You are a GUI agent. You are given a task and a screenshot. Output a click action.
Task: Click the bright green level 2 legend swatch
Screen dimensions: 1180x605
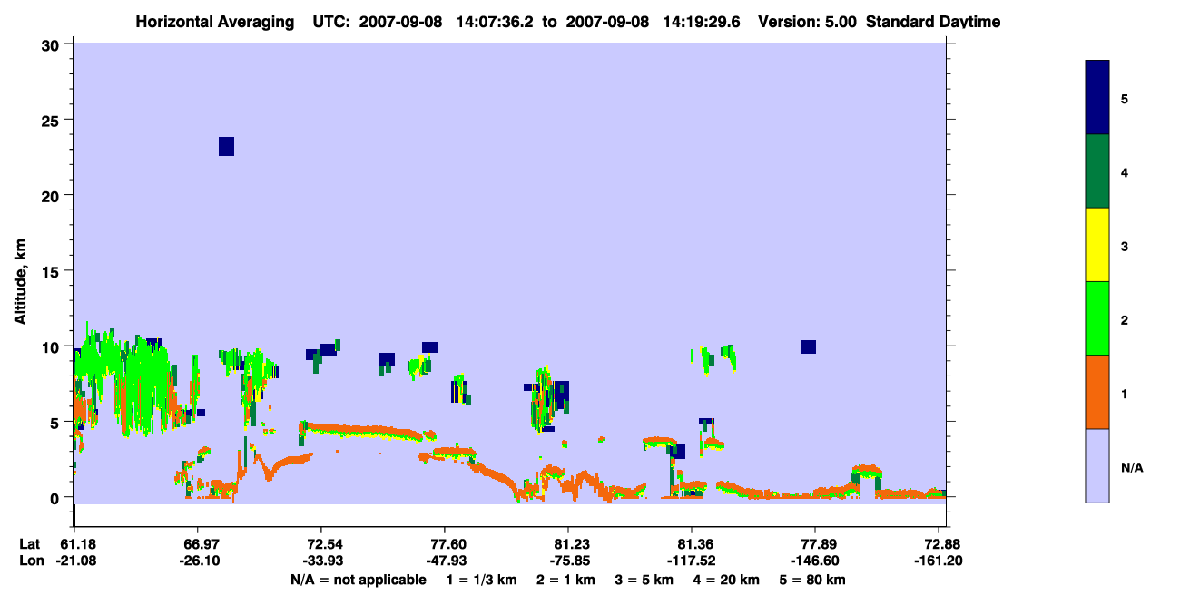1097,318
